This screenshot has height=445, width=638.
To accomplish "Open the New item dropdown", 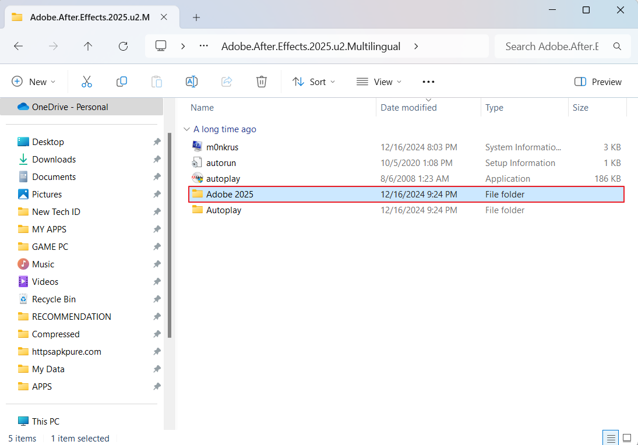I will click(x=34, y=82).
